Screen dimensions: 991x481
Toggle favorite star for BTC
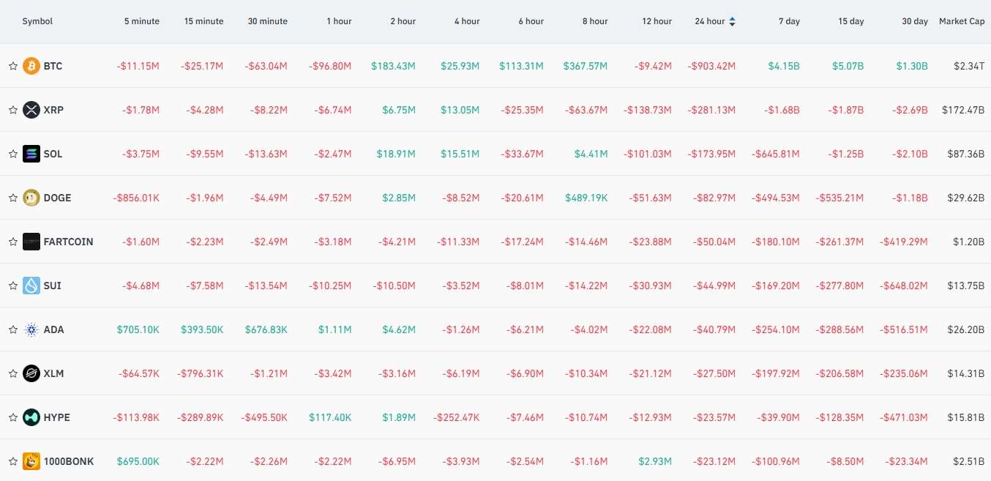(12, 66)
